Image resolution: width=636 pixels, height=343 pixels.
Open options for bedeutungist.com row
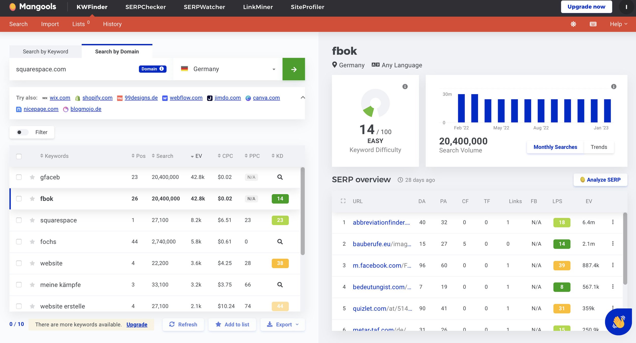pos(613,287)
